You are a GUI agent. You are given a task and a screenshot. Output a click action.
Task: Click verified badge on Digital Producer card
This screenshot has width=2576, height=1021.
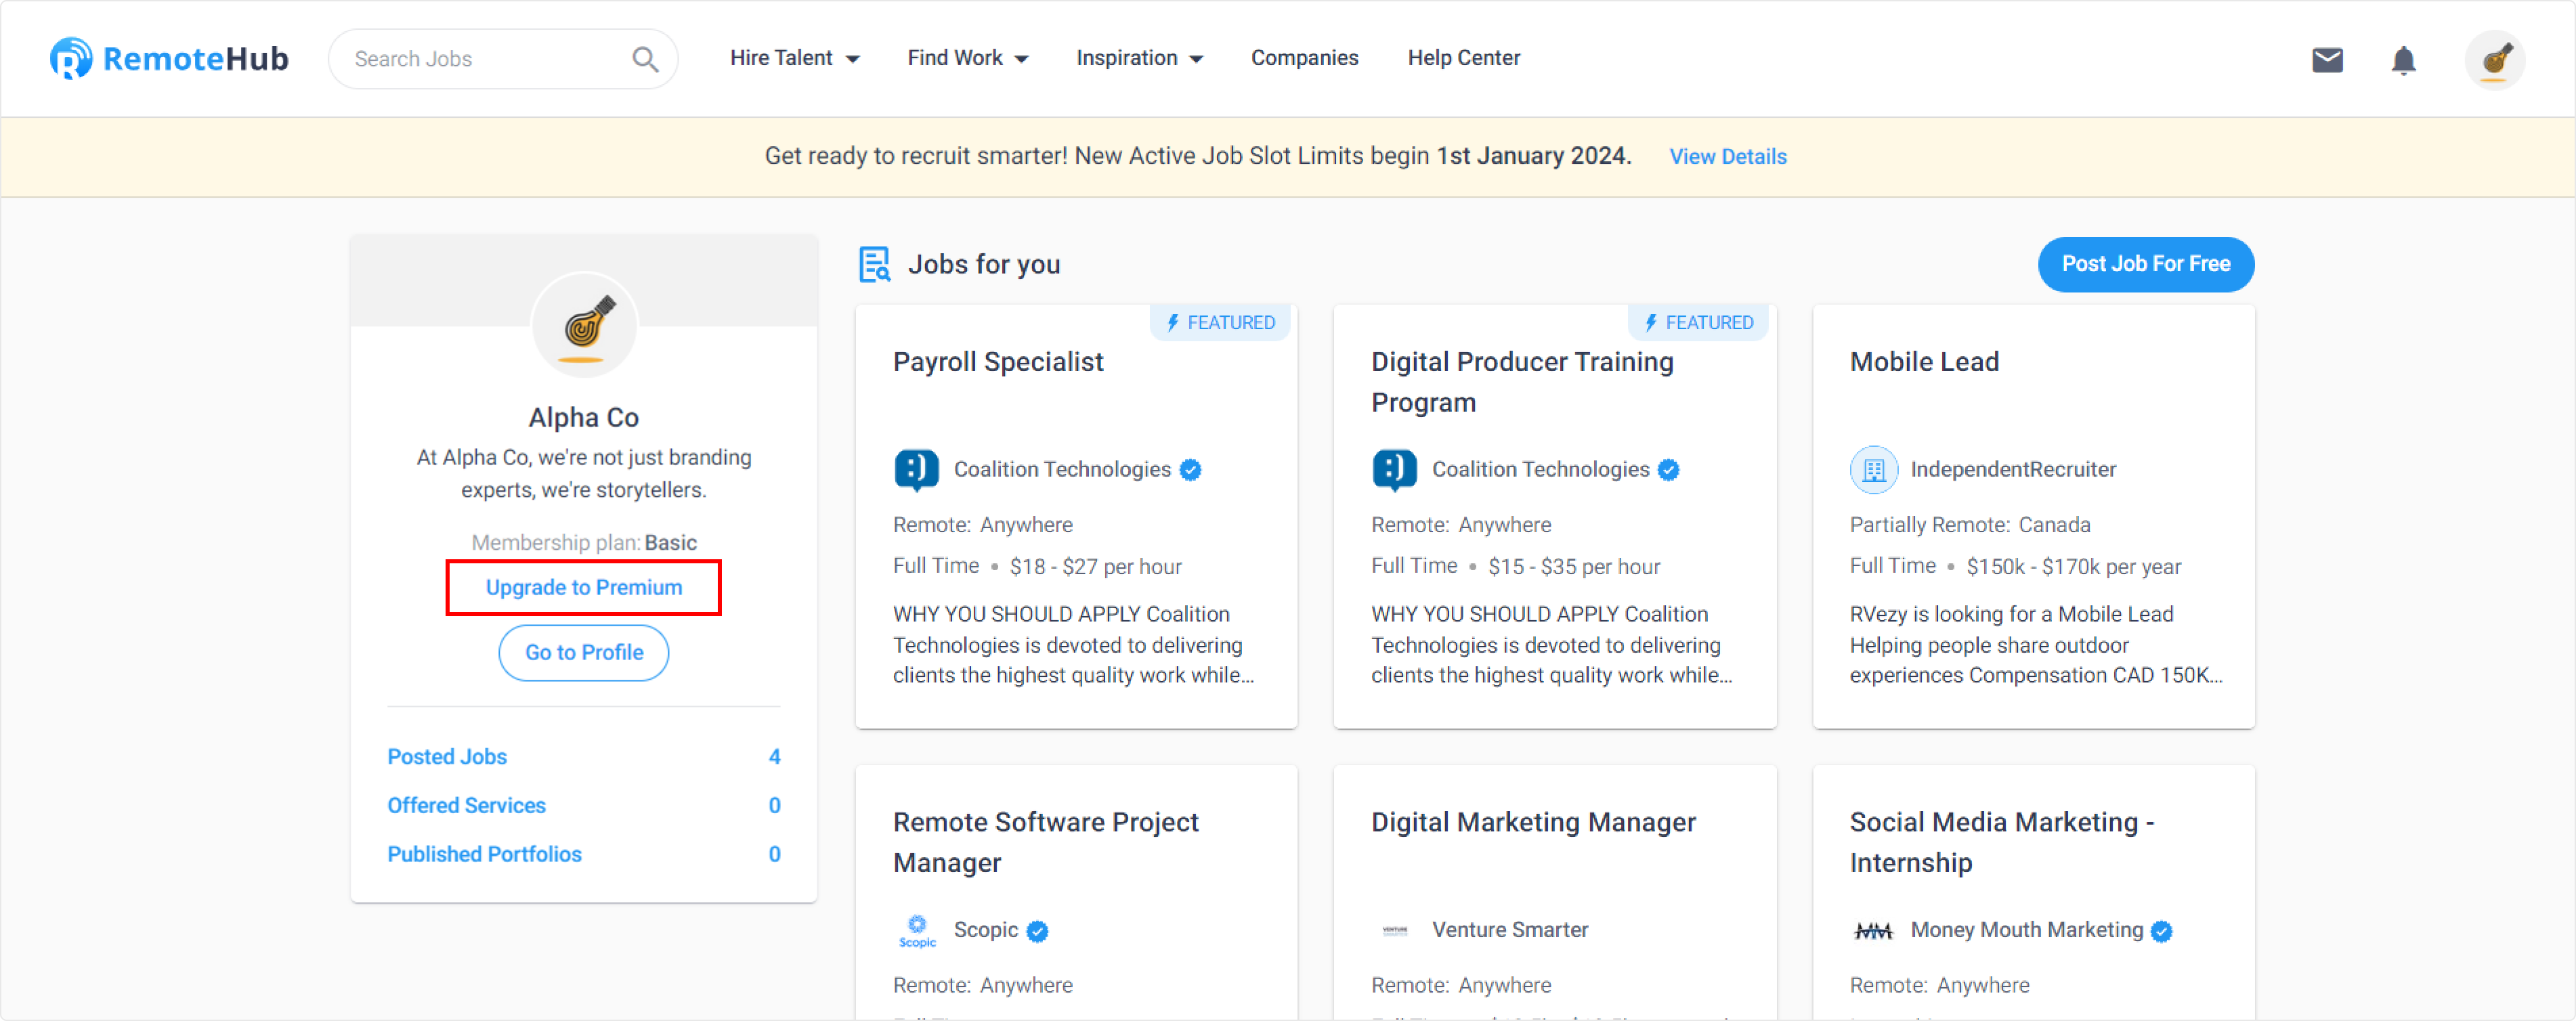1667,470
